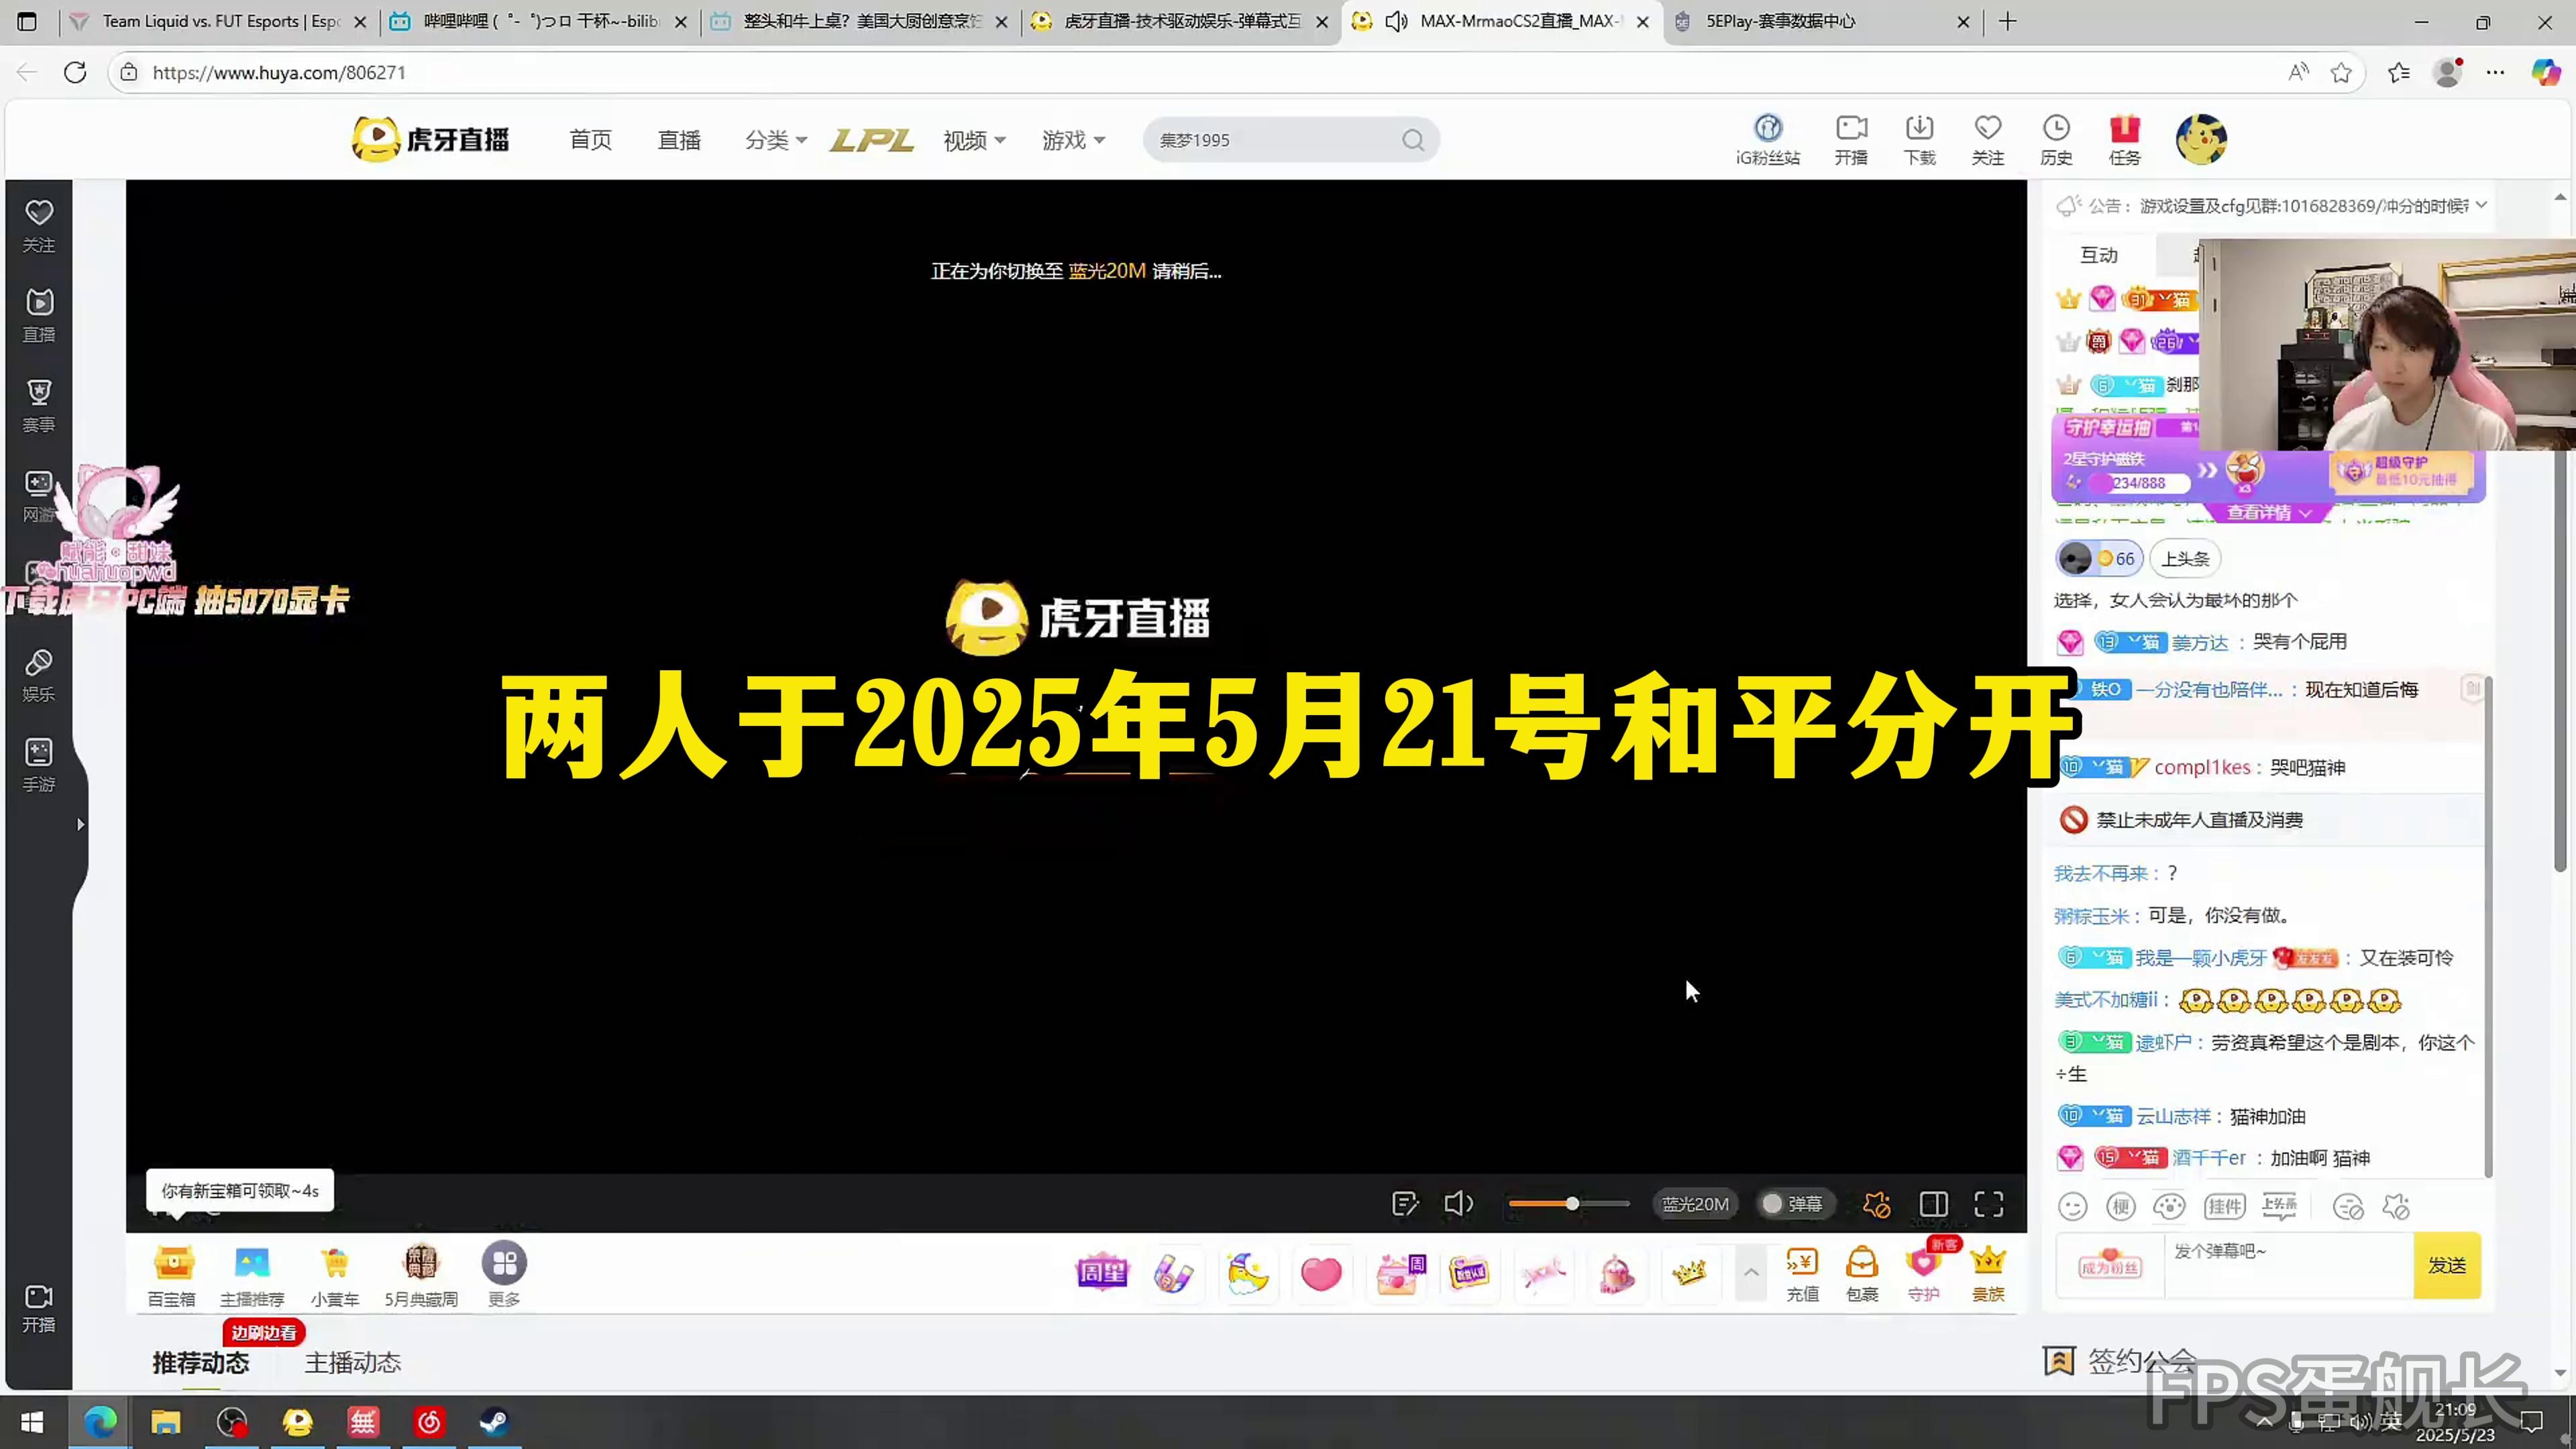Open the danmaku edit note icon in player
The height and width of the screenshot is (1449, 2576).
click(1405, 1204)
